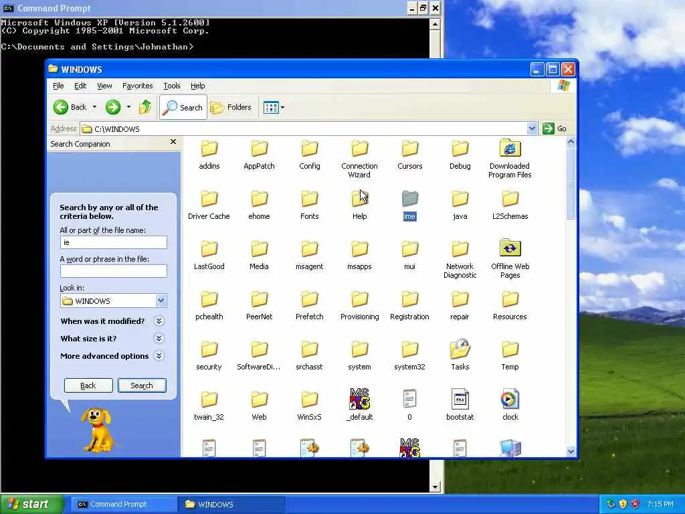Open the File menu
The image size is (685, 514).
click(58, 86)
